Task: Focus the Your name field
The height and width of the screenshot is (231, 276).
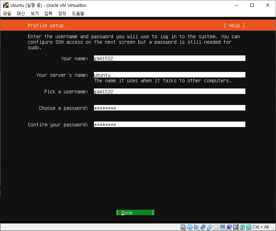Action: pos(170,58)
